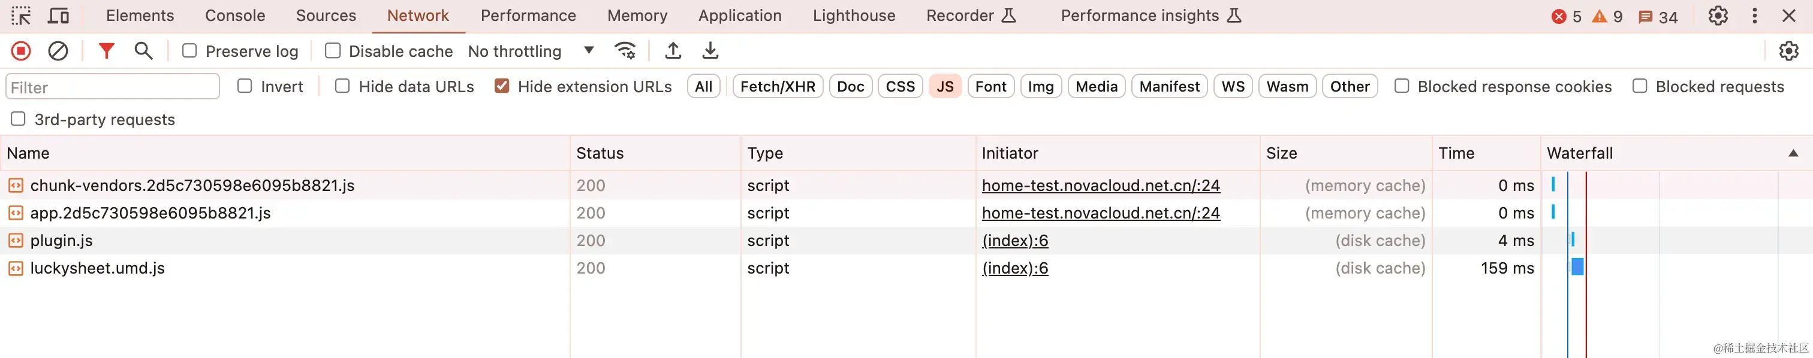Toggle the Waterfall column sort arrow
The width and height of the screenshot is (1813, 358).
pos(1793,153)
